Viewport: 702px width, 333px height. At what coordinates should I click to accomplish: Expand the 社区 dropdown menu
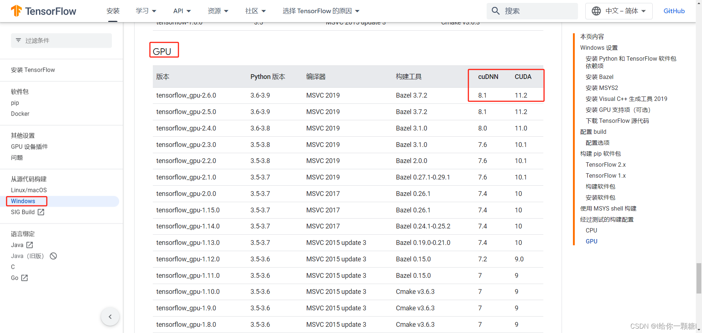click(x=255, y=11)
